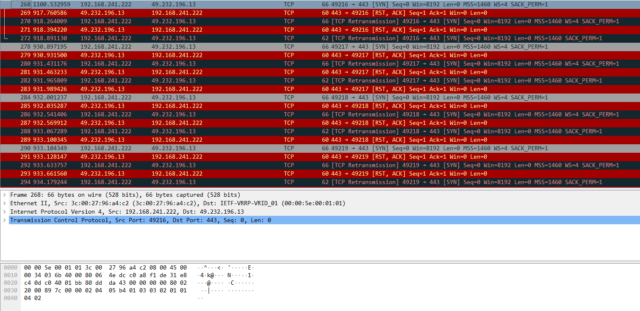
Task: Select packet 288 at time 933.067289
Action: [x=320, y=131]
